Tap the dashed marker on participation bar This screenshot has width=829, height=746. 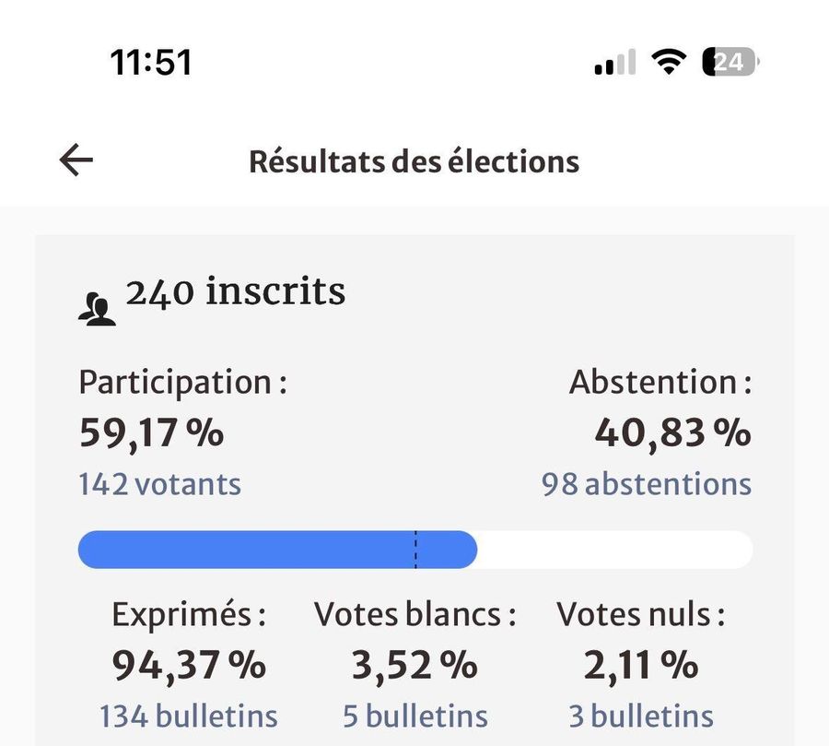pos(415,550)
